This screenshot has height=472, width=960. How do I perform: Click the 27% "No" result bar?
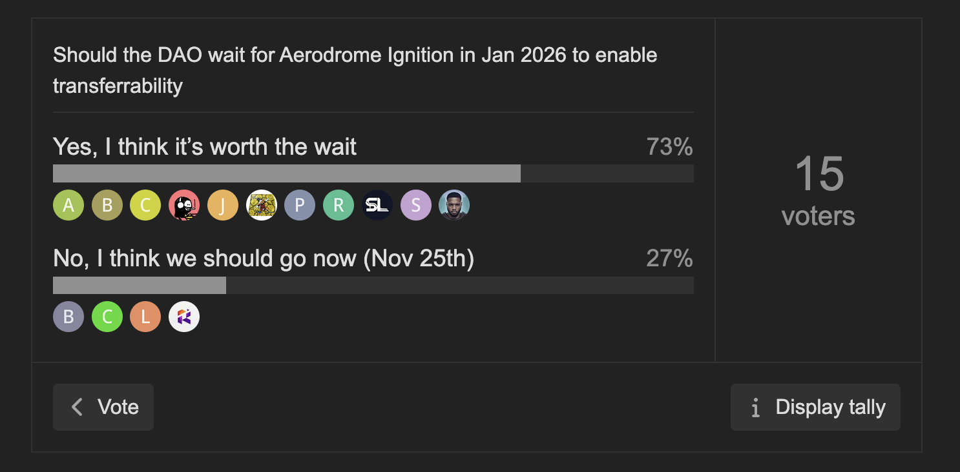pyautogui.click(x=140, y=286)
